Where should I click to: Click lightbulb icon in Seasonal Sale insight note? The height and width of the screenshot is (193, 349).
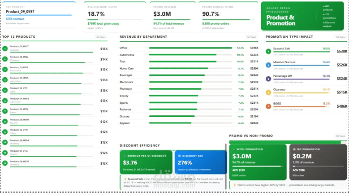[125, 179]
